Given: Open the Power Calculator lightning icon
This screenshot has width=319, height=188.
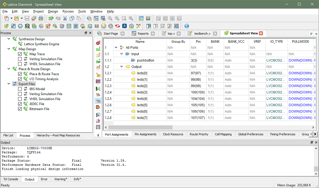Looking at the screenshot, I should click(90, 26).
